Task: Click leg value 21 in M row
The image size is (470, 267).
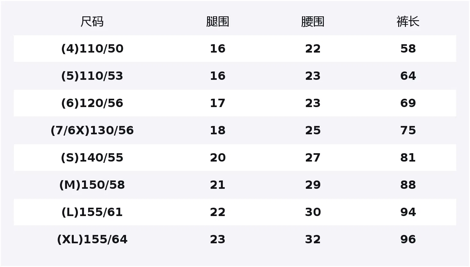Action: click(x=218, y=185)
